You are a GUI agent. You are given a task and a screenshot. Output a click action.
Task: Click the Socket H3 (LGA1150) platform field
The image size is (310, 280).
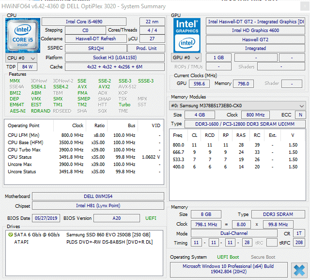(x=114, y=58)
